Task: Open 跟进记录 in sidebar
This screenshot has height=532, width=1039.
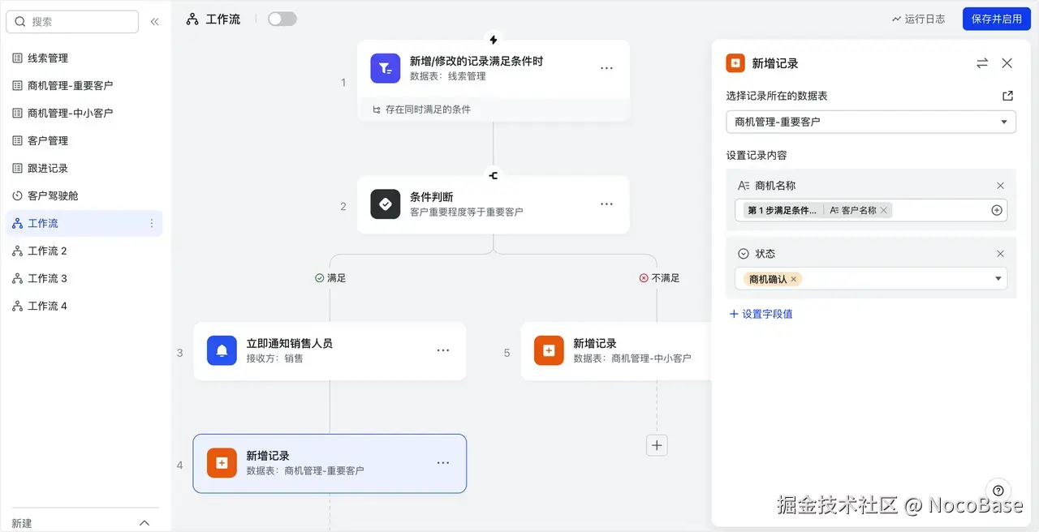Action: point(84,168)
